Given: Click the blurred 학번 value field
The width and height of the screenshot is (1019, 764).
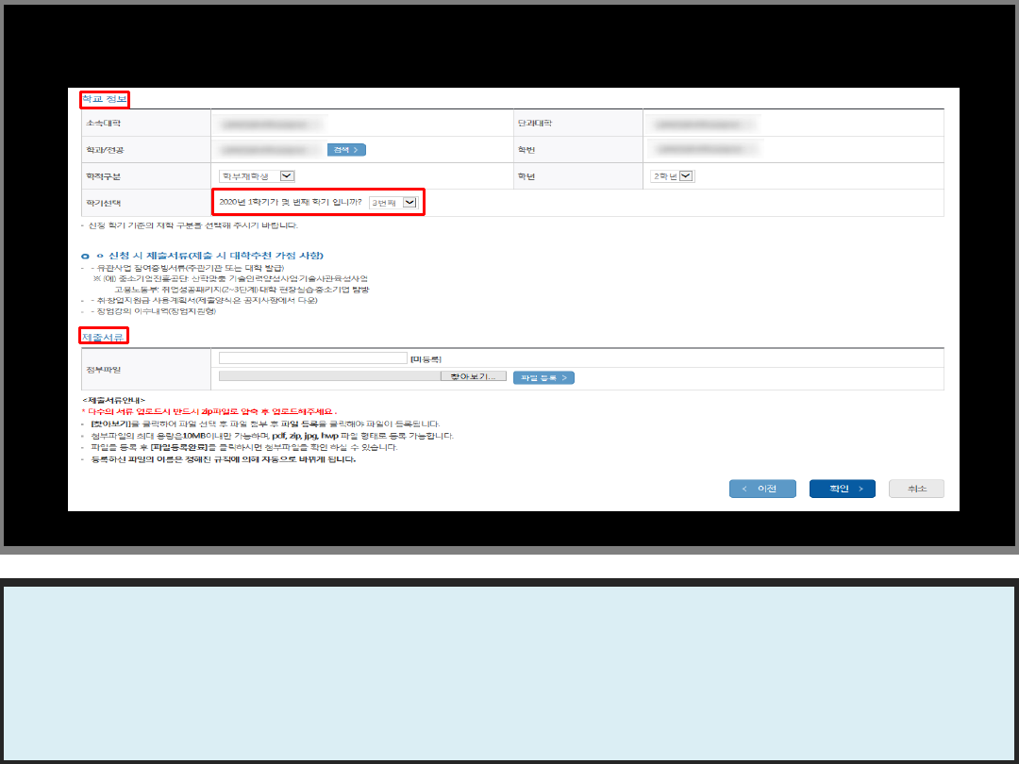Looking at the screenshot, I should click(705, 150).
